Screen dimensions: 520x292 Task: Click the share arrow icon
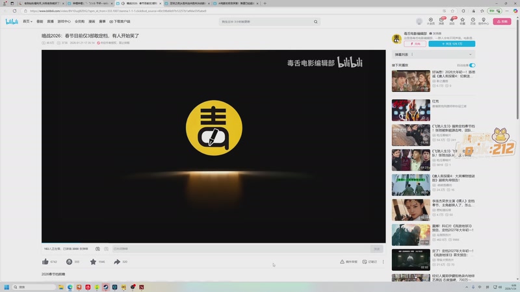(117, 262)
